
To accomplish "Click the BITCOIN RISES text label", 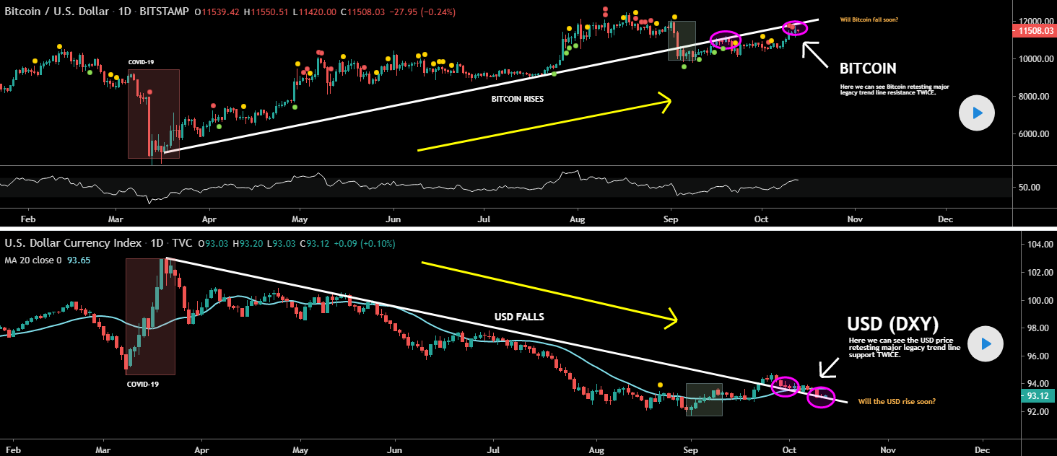I will 517,99.
